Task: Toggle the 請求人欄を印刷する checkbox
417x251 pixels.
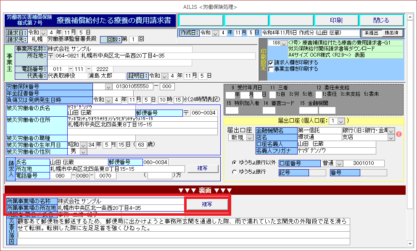Action: [271, 63]
